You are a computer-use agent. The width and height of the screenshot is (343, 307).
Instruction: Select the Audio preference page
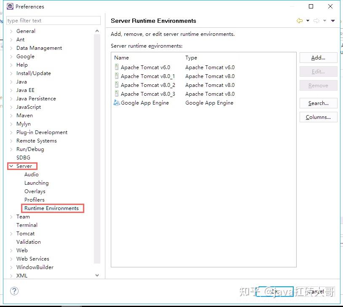(x=32, y=175)
